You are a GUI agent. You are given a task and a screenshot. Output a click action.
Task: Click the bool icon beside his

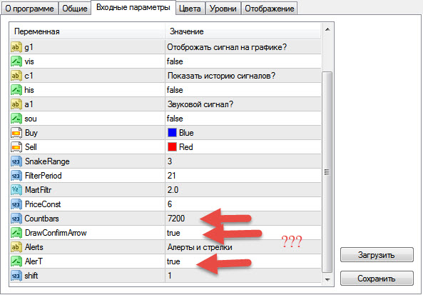pos(16,90)
